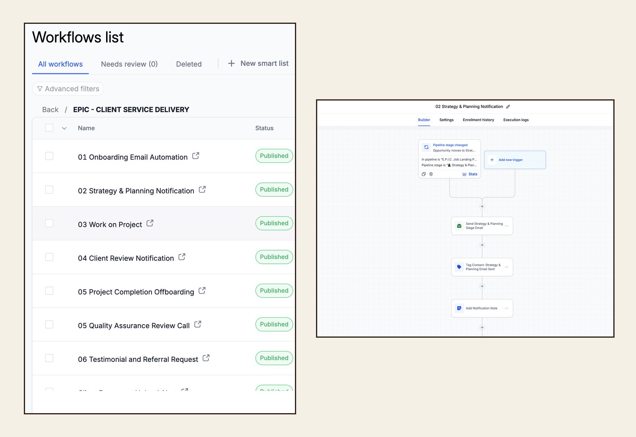Tick the 06 Testimonial and Referral Request checkbox
Image resolution: width=636 pixels, height=437 pixels.
pyautogui.click(x=49, y=358)
